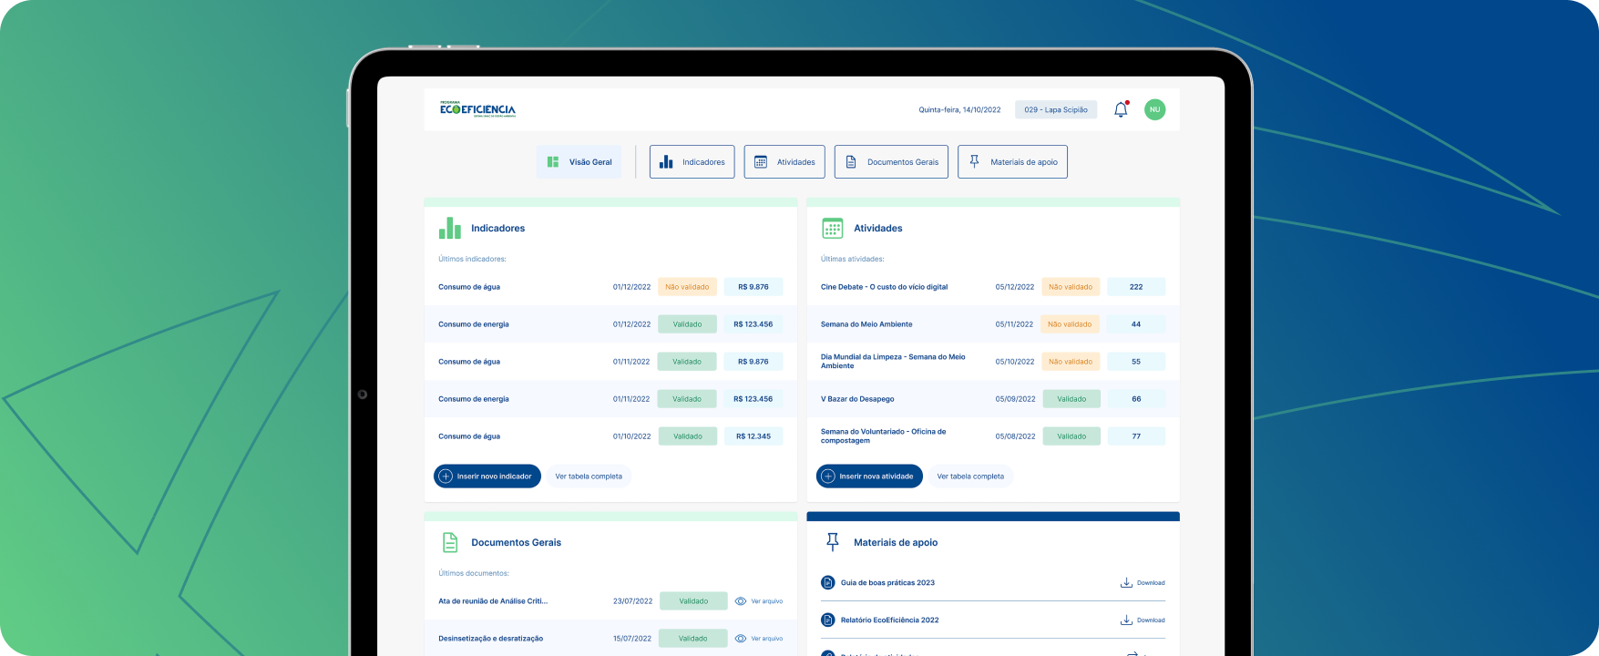Switch to the Indicadores tab
The height and width of the screenshot is (656, 1599).
692,162
